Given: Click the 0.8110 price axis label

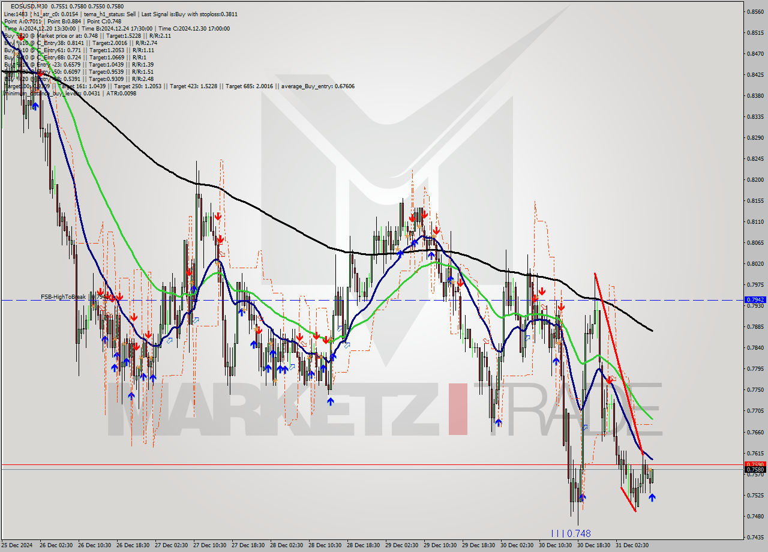Looking at the screenshot, I should click(755, 221).
